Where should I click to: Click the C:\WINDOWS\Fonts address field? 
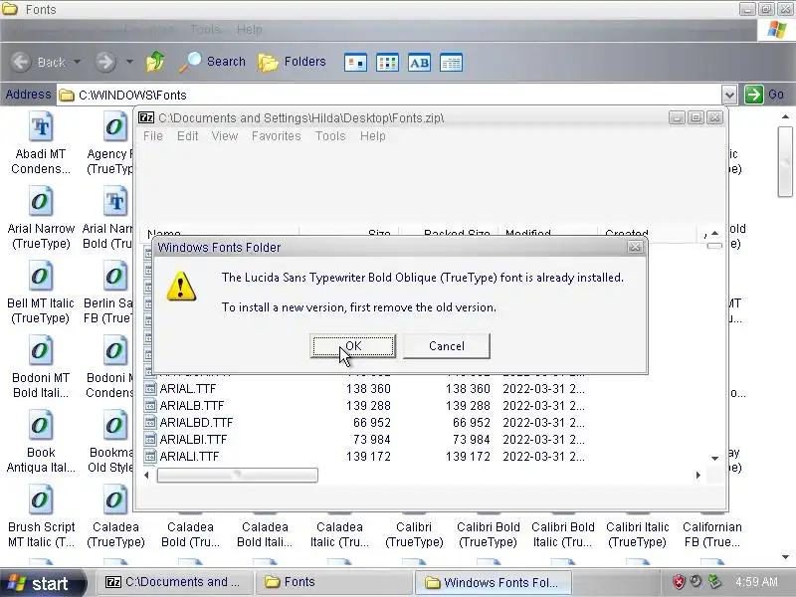coord(388,95)
